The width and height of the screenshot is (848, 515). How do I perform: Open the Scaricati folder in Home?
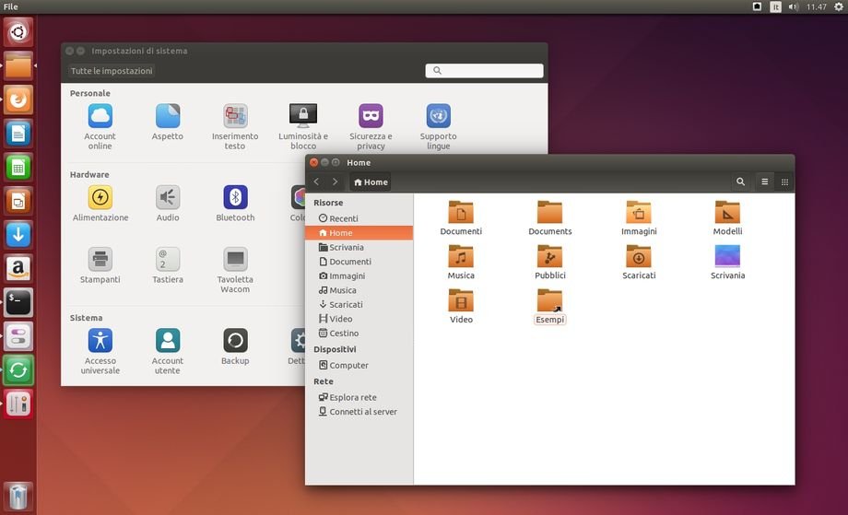tap(638, 257)
